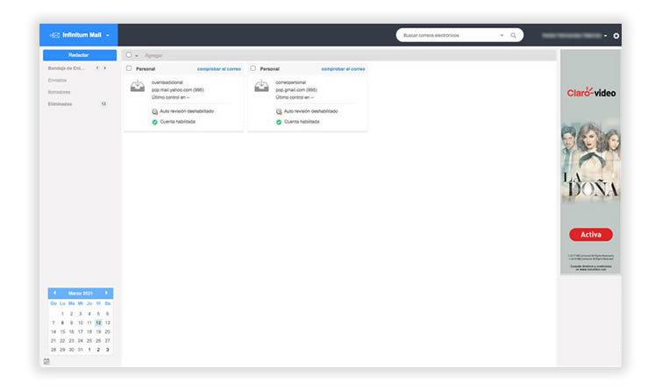Toggle the select-all checkbox in toolbar
This screenshot has width=662, height=390.
[129, 55]
